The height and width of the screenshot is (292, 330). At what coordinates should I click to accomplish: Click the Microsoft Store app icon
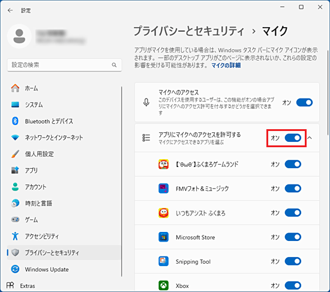tap(163, 237)
